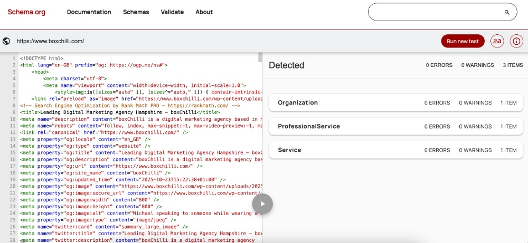The height and width of the screenshot is (243, 528).
Task: Click the og:site_name meta line
Action: [x=95, y=173]
